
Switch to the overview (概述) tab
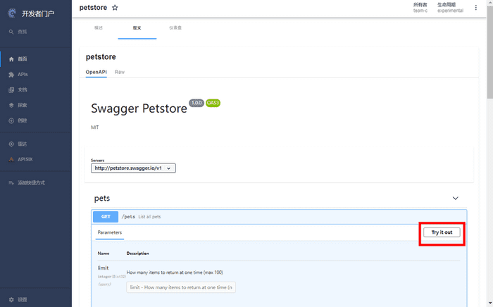click(99, 28)
